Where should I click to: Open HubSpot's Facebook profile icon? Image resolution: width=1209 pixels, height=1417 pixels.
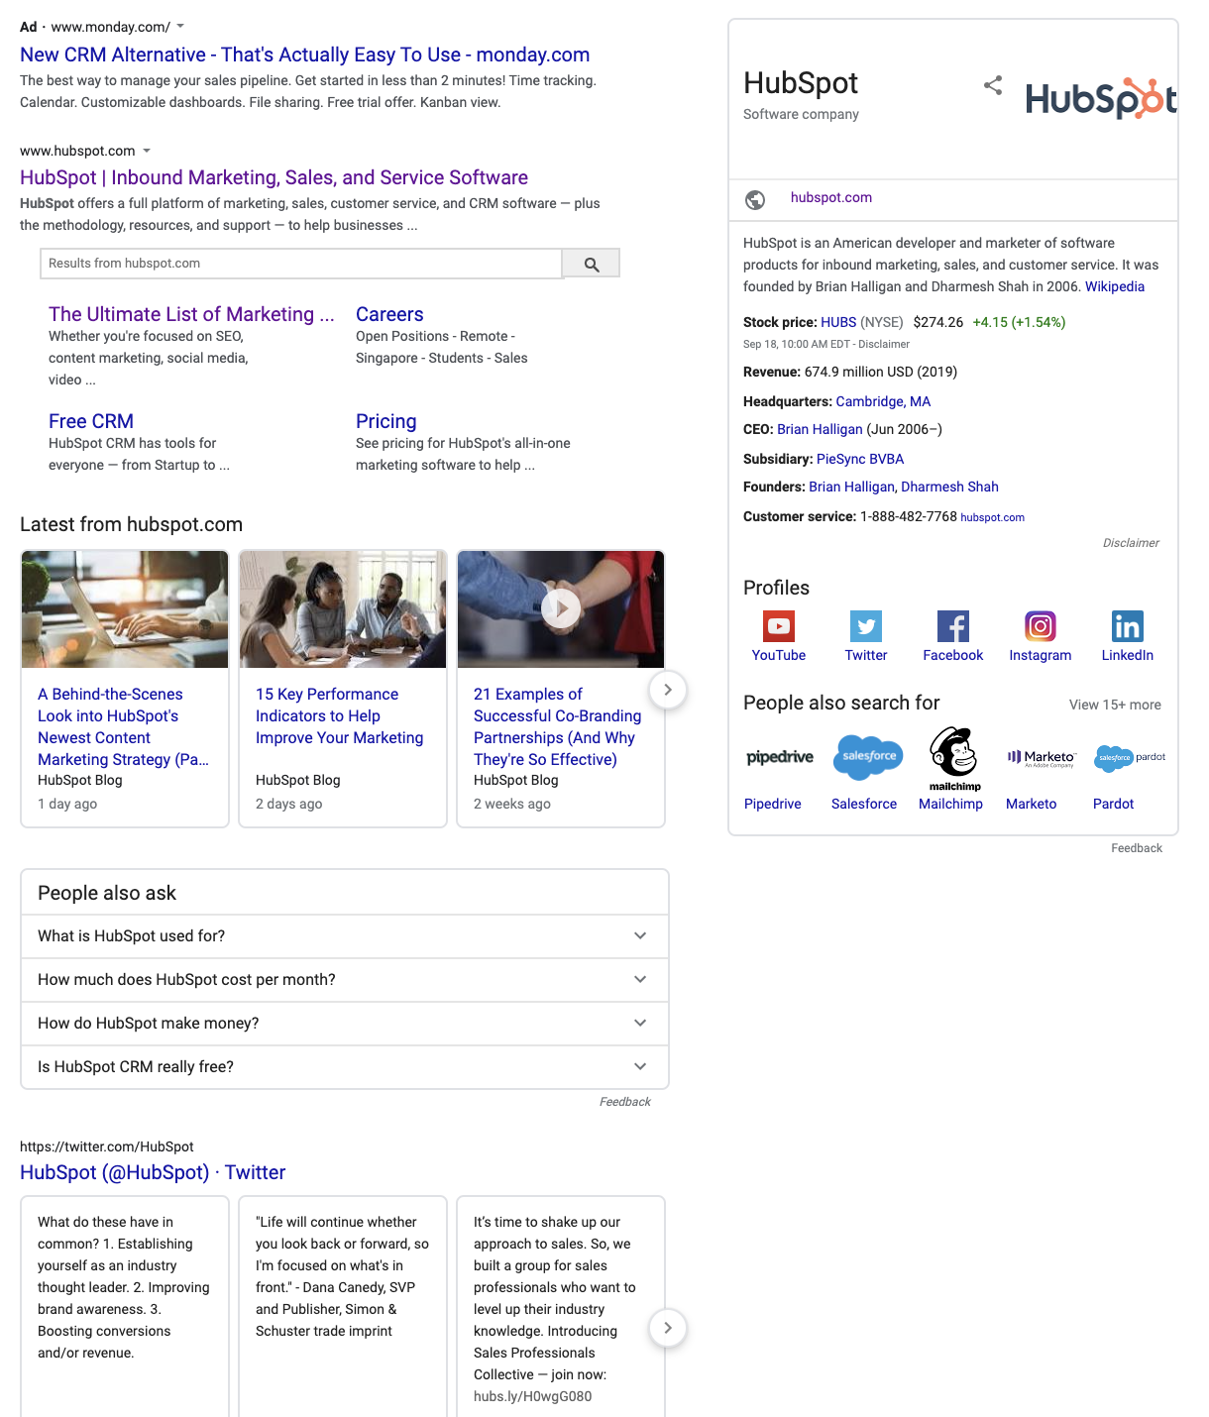[953, 626]
